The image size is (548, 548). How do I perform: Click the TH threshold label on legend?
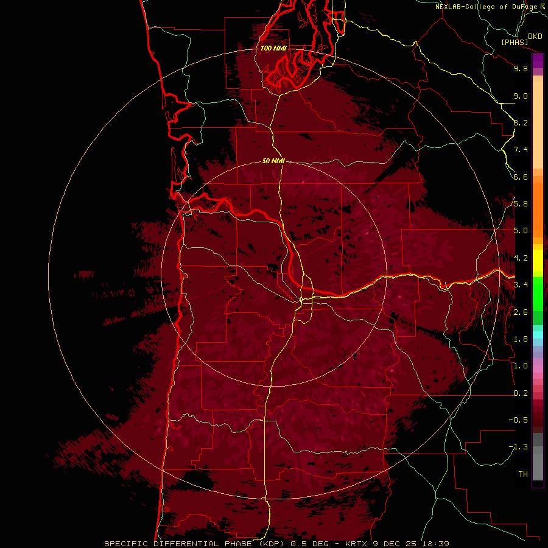(523, 474)
